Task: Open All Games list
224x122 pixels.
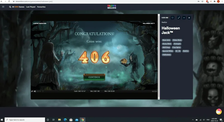Action: pos(18,7)
